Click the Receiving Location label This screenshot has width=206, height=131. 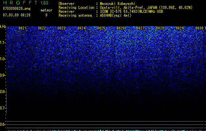(76, 8)
